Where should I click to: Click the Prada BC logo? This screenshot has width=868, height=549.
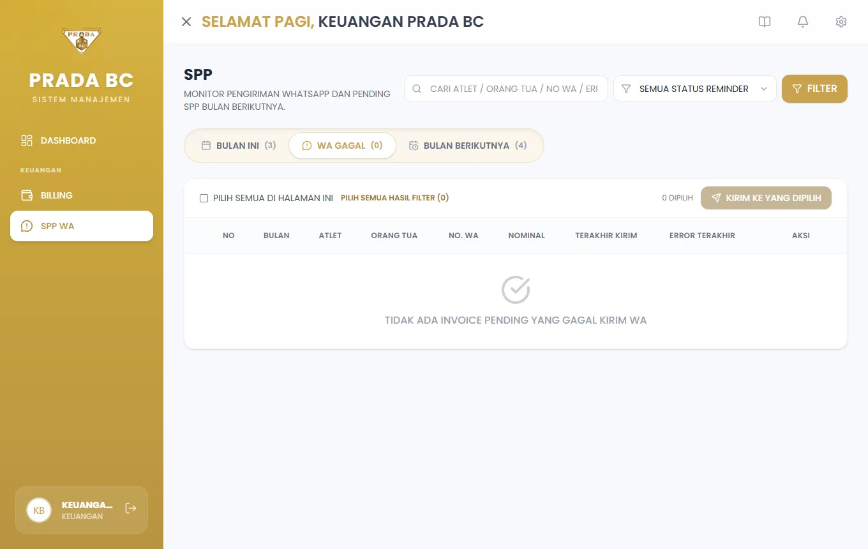point(82,41)
